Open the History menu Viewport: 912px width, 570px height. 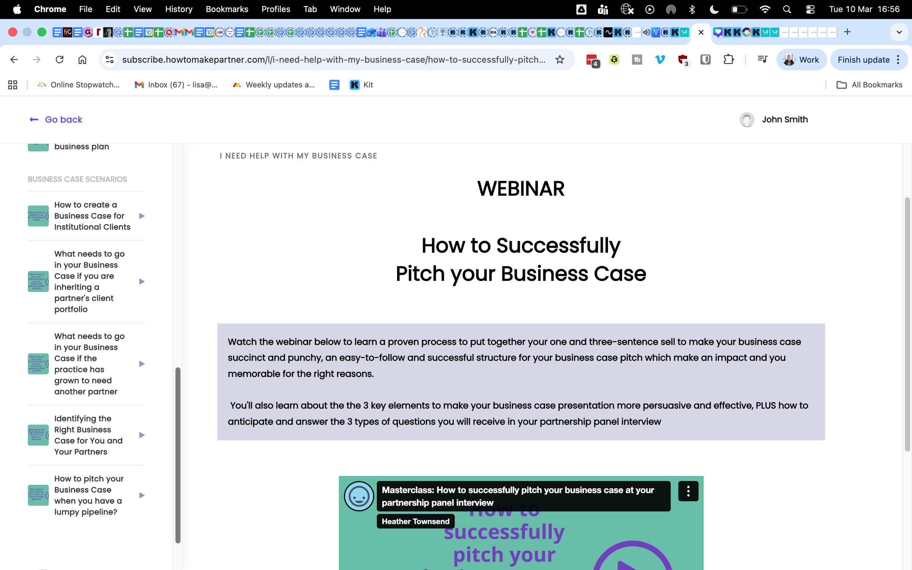179,9
